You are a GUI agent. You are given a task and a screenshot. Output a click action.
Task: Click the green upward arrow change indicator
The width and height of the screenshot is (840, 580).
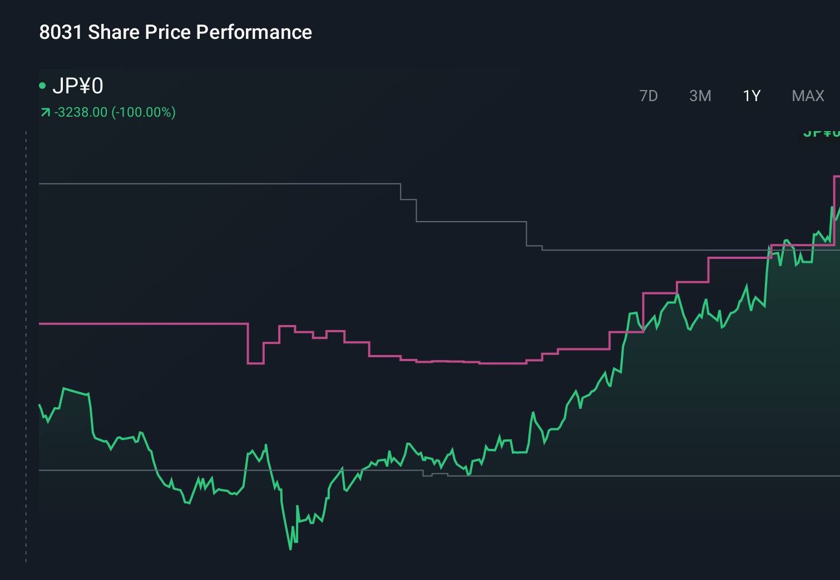(x=45, y=112)
